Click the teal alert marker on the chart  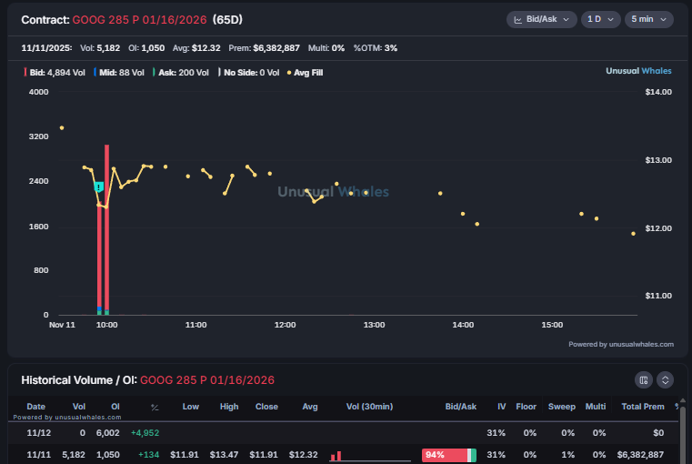(x=99, y=187)
